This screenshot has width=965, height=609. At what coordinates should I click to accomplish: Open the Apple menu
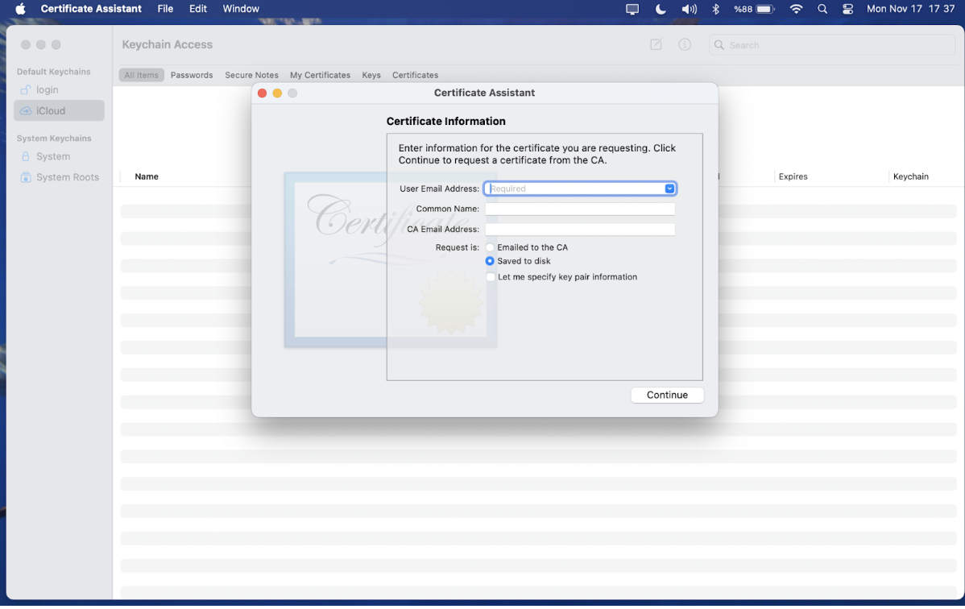pos(20,9)
